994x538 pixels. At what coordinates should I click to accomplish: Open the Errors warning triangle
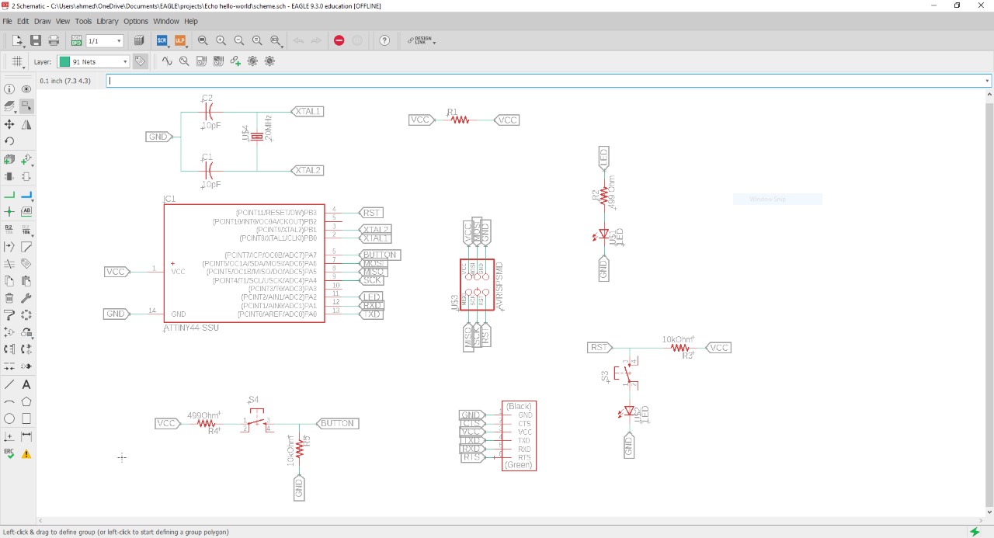(x=26, y=453)
